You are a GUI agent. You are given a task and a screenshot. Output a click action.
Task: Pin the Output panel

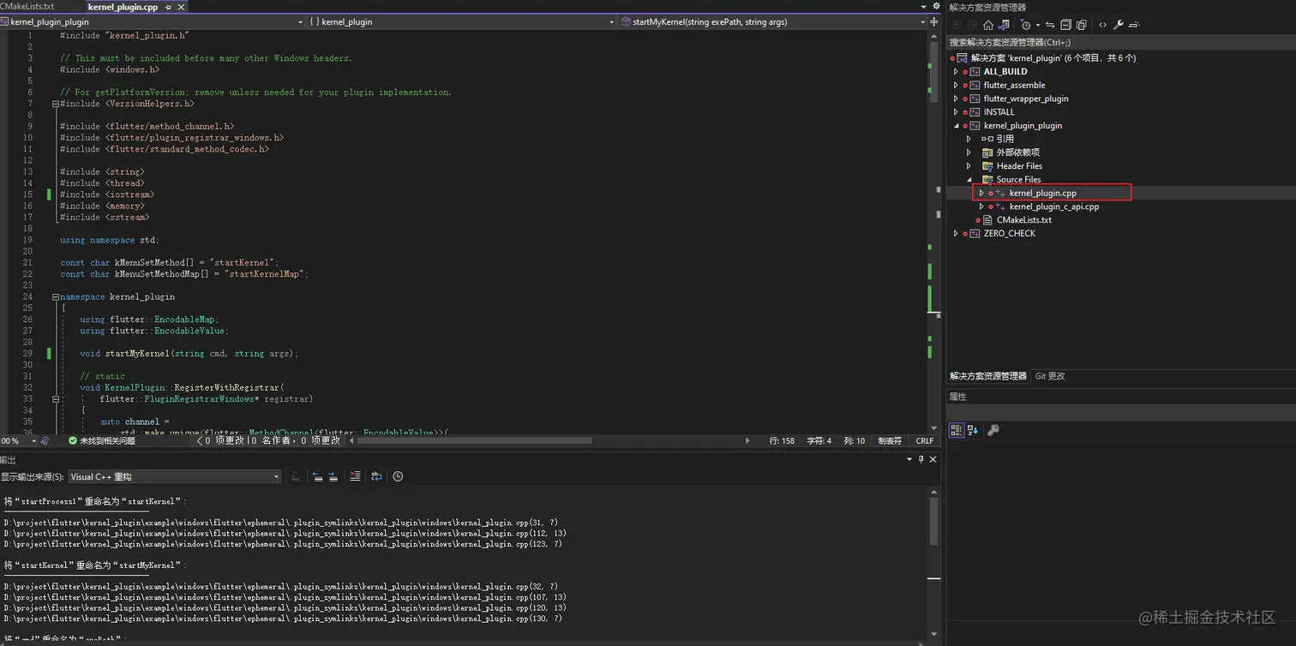pos(921,459)
